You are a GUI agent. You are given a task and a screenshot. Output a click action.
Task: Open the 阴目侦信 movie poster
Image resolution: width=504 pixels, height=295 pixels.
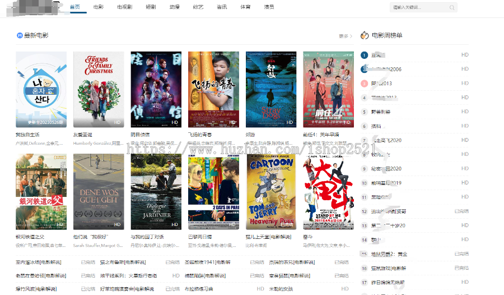156,90
